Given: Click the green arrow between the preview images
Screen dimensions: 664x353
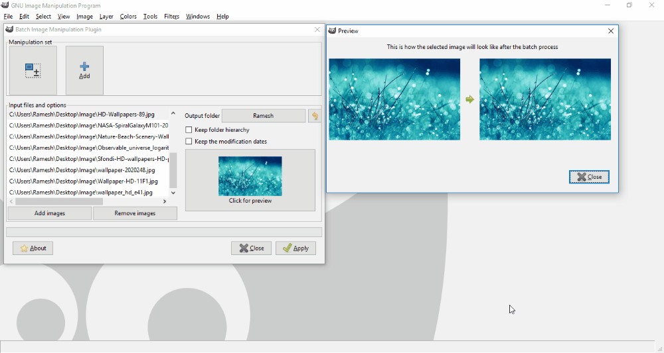Looking at the screenshot, I should coord(469,99).
